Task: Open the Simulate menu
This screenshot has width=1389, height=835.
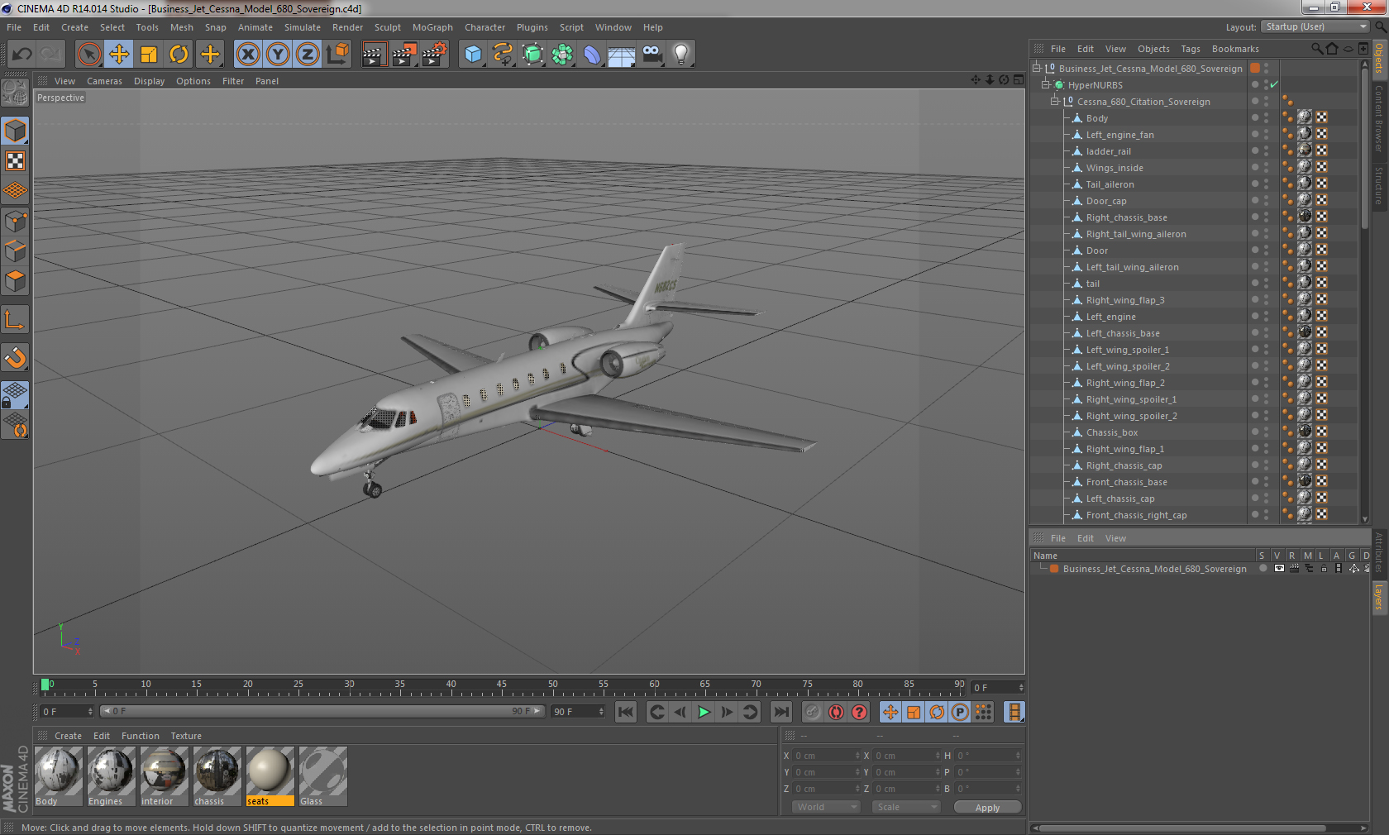Action: coord(303,27)
